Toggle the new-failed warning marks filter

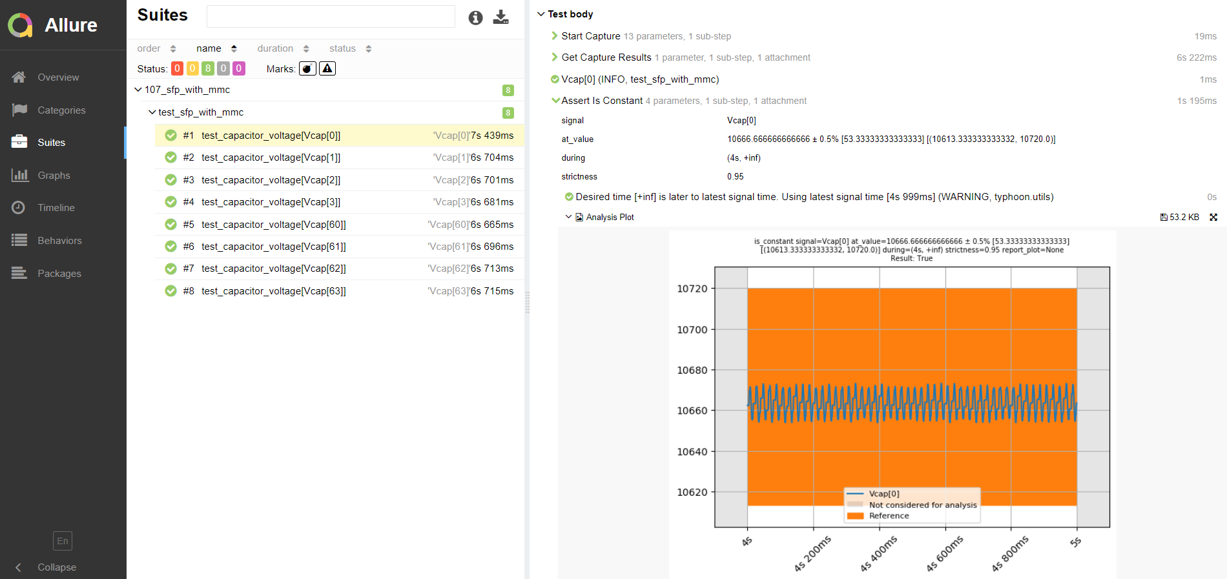[327, 68]
